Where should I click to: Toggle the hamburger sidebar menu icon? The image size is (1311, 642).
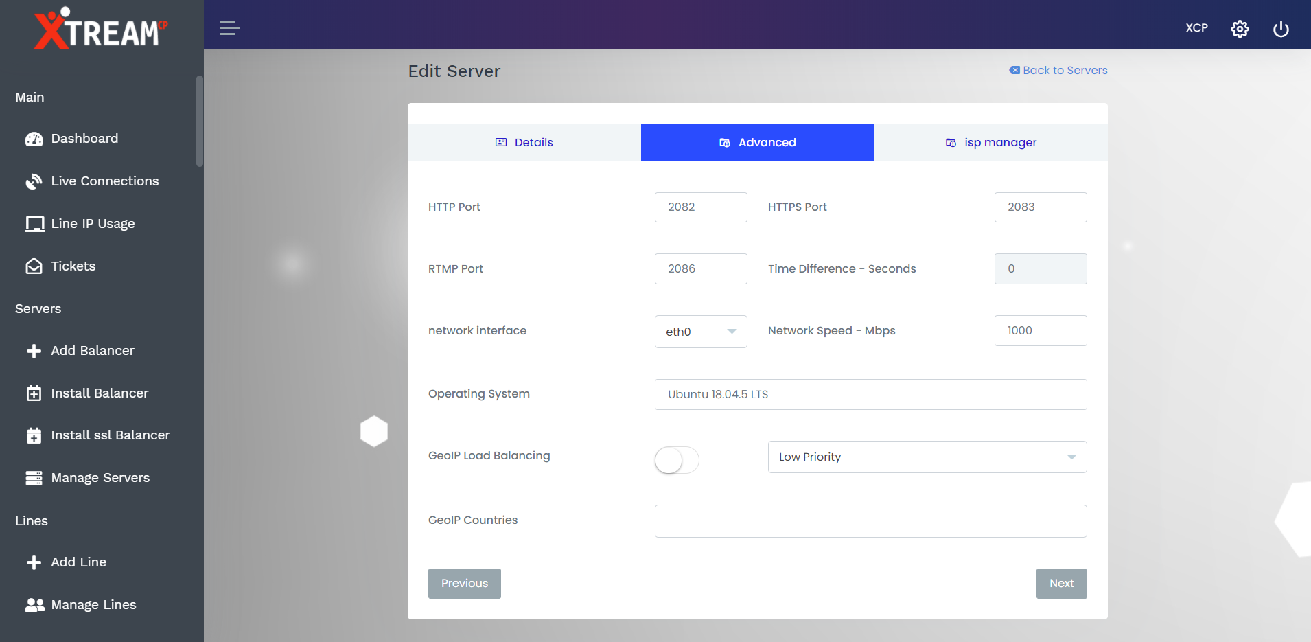[229, 28]
